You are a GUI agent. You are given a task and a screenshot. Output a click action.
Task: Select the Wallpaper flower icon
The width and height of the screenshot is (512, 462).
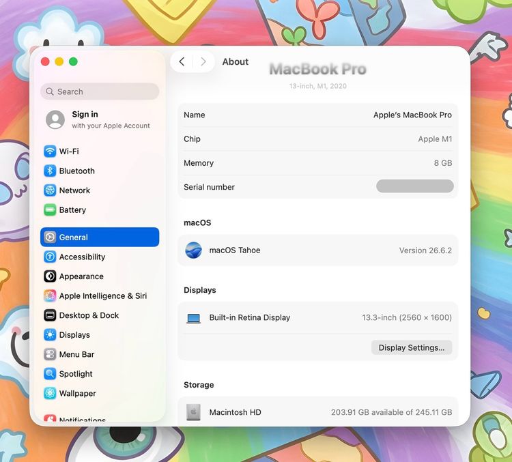[50, 394]
